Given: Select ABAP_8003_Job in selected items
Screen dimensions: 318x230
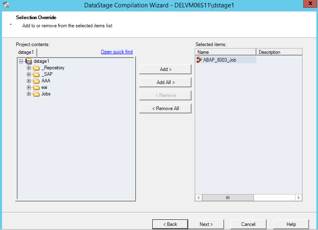Looking at the screenshot, I should click(x=220, y=60).
